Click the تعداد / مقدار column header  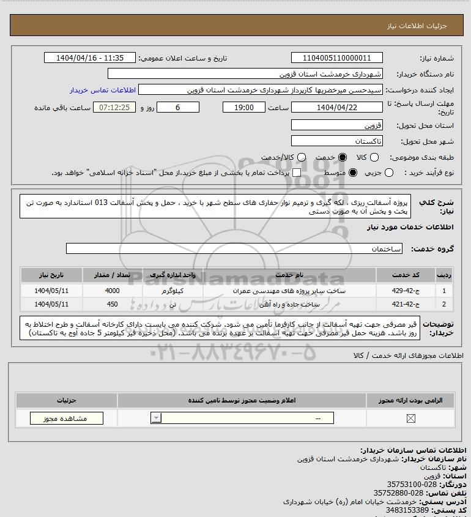tap(112, 275)
